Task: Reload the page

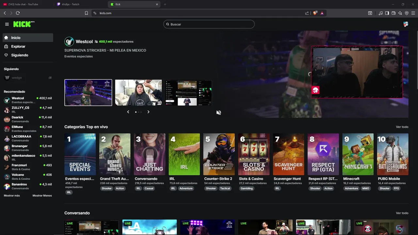Action: (x=18, y=13)
